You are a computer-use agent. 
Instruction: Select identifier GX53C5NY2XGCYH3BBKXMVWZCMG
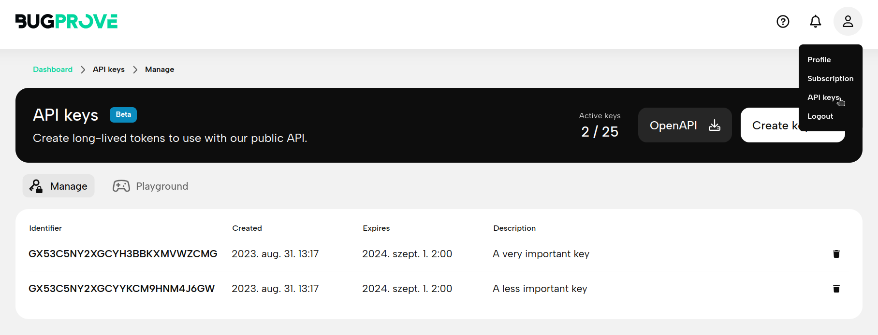pos(123,254)
